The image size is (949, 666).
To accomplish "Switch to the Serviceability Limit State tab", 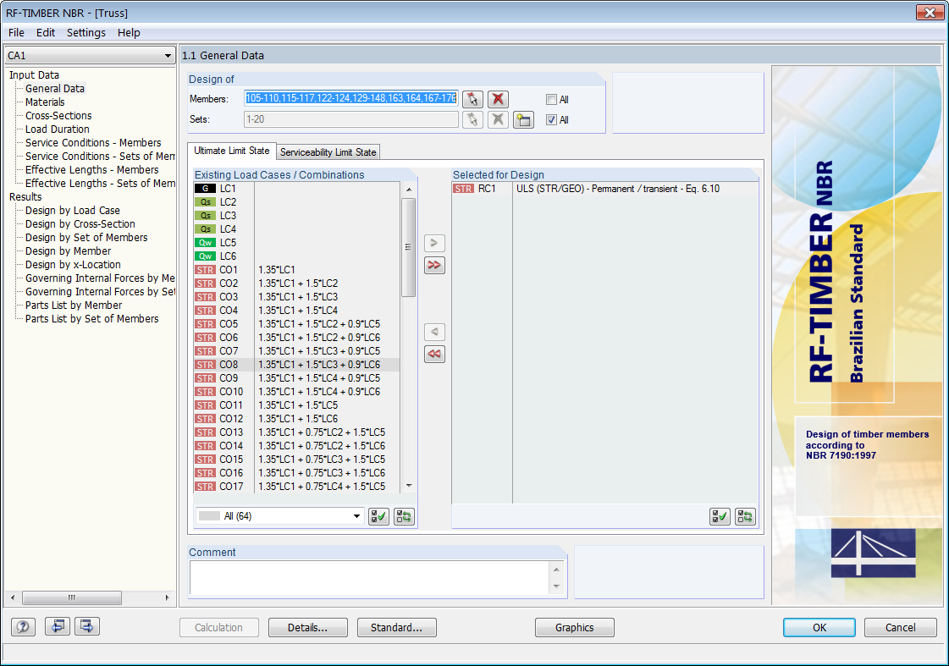I will (x=328, y=152).
